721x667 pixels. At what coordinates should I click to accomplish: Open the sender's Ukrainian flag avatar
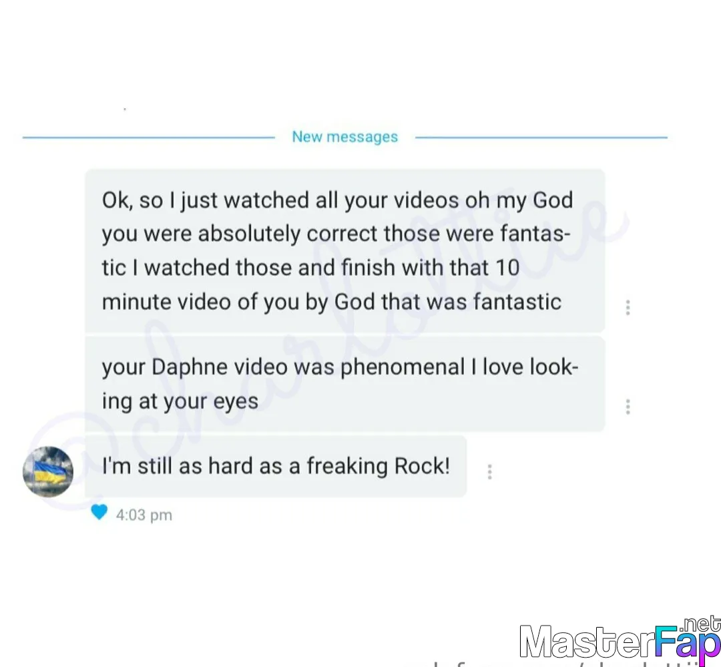[x=48, y=471]
